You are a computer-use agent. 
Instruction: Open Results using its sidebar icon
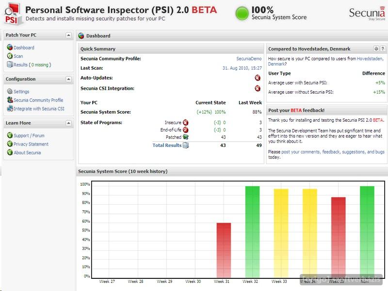tap(10, 65)
